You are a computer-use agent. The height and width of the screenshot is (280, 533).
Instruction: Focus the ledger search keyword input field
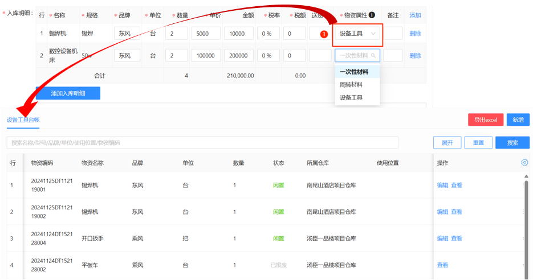[x=202, y=143]
